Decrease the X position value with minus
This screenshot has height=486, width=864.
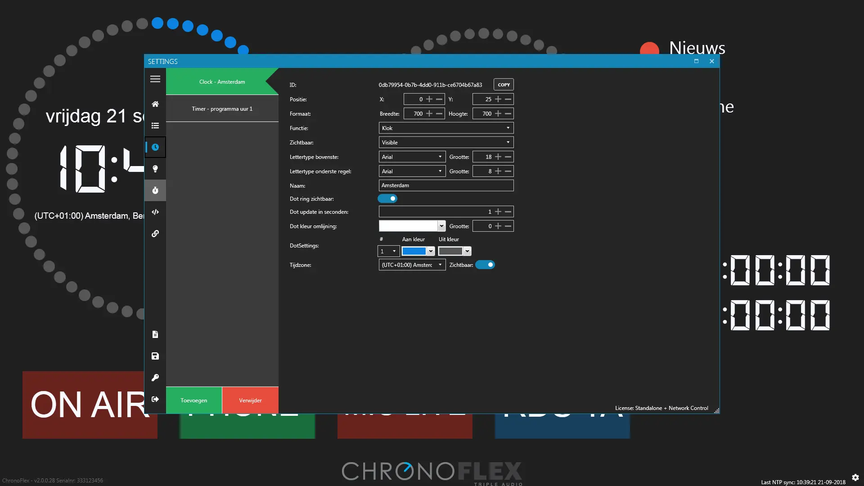click(439, 99)
